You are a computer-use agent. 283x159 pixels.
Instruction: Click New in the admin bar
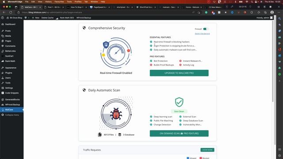35,18
